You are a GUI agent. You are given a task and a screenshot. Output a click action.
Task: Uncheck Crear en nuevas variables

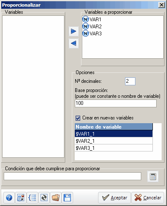tap(78, 118)
